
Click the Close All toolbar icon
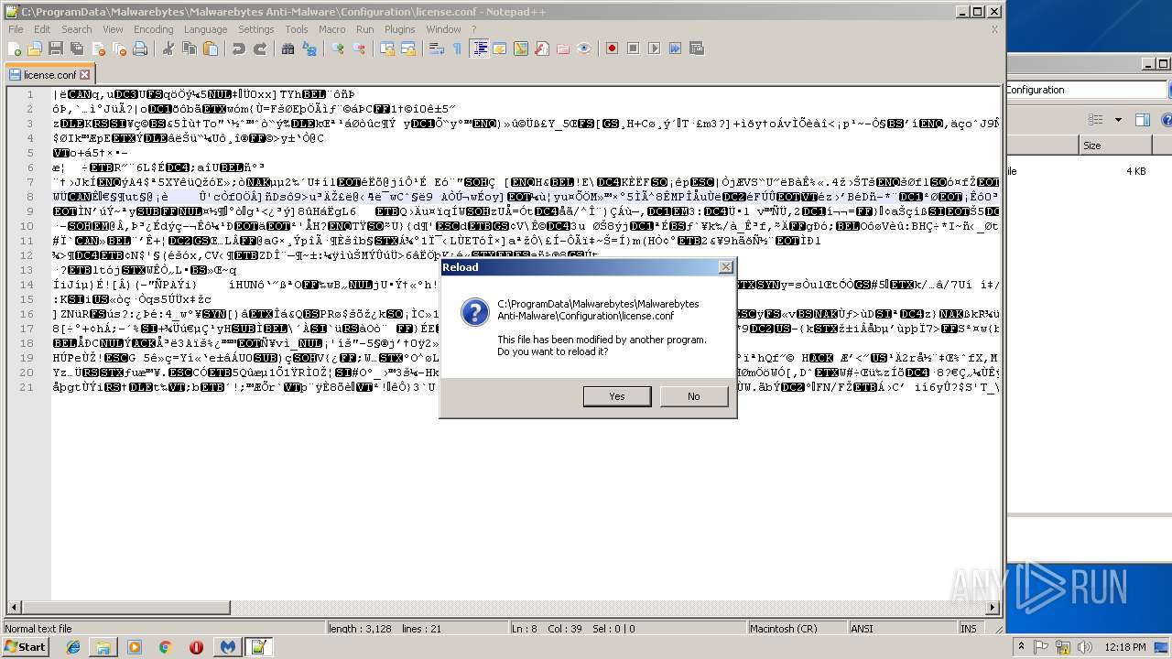pyautogui.click(x=118, y=49)
